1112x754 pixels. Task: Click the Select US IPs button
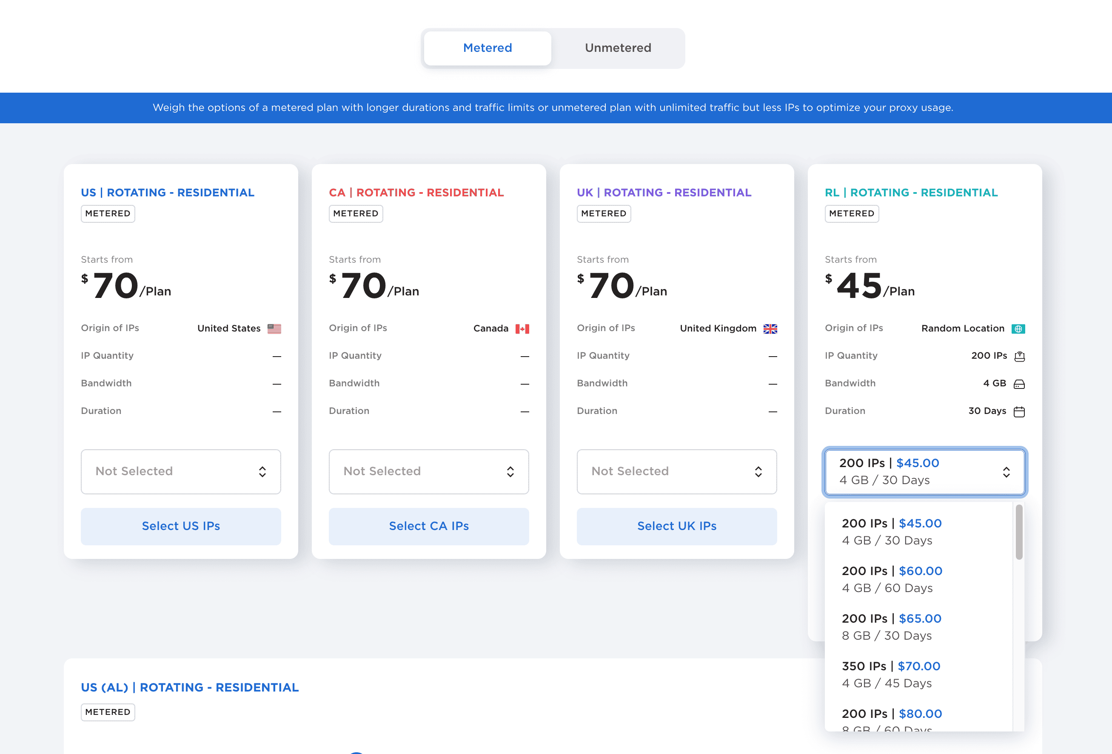(x=181, y=526)
